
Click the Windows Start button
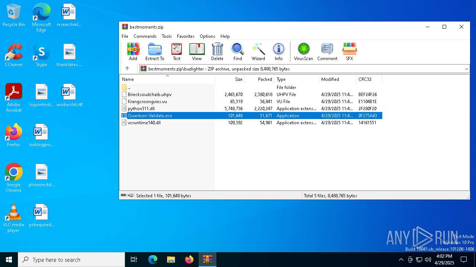tap(9, 260)
